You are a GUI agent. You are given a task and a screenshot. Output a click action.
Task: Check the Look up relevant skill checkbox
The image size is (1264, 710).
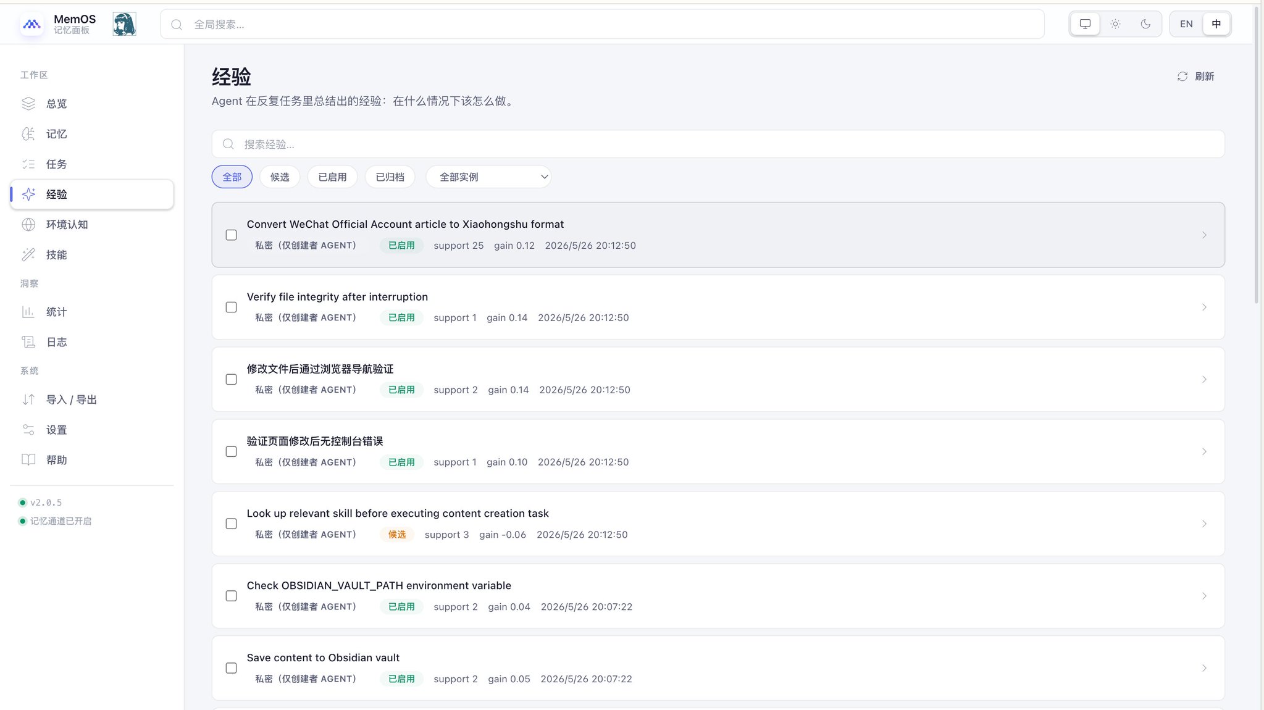point(231,524)
